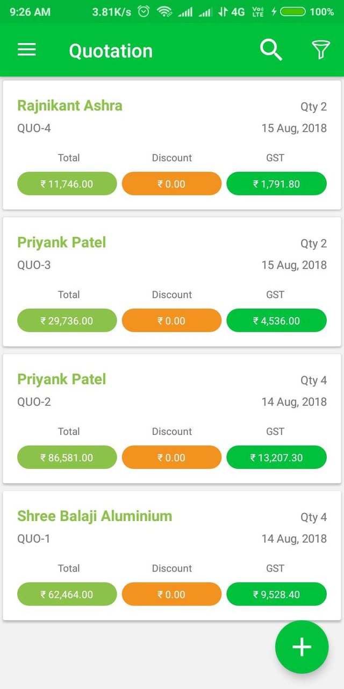The width and height of the screenshot is (344, 689).
Task: Open Shree Balaji Aluminium quotation
Action: click(x=95, y=516)
